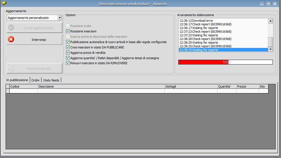
Task: Click the red 53% progress bar
Action: (x=225, y=62)
